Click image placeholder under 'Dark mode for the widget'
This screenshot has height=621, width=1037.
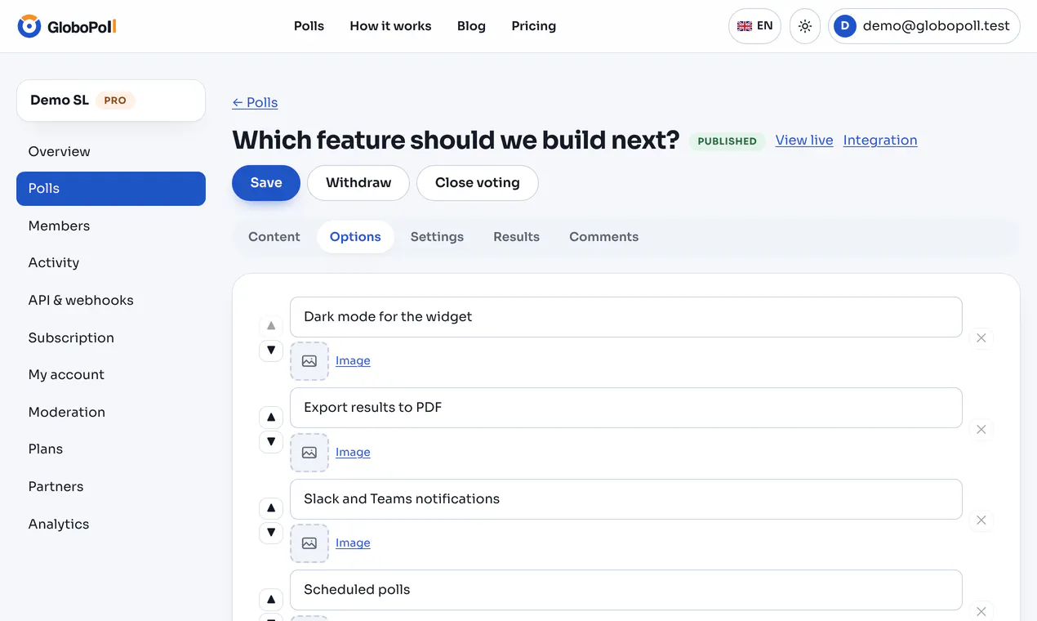coord(309,361)
